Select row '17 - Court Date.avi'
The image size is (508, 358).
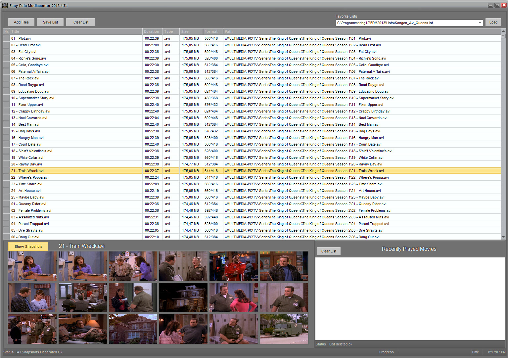point(252,144)
